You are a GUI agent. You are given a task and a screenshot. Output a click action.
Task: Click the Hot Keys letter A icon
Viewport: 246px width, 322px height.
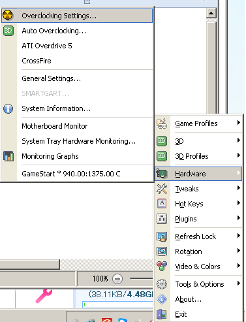coord(162,204)
